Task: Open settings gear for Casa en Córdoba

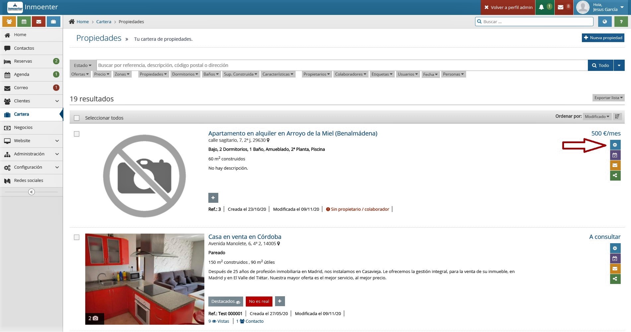Action: (x=615, y=248)
